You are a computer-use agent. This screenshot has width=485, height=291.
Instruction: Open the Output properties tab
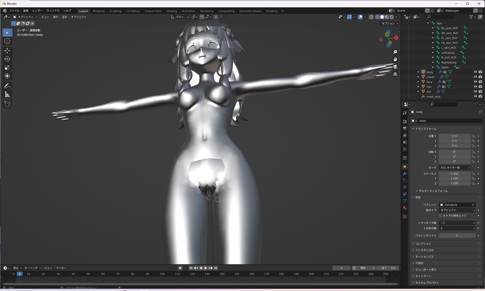(x=405, y=129)
